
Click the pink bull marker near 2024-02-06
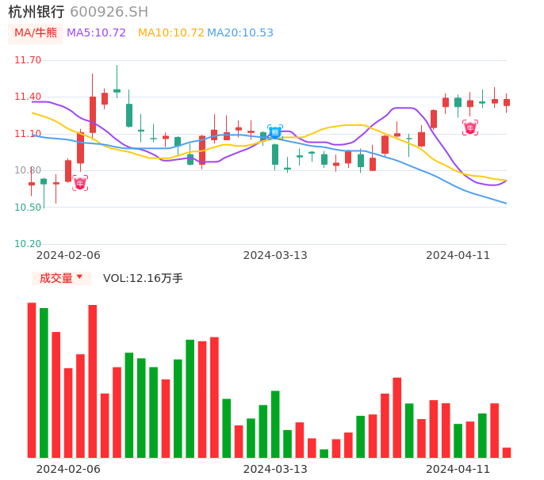click(x=80, y=184)
